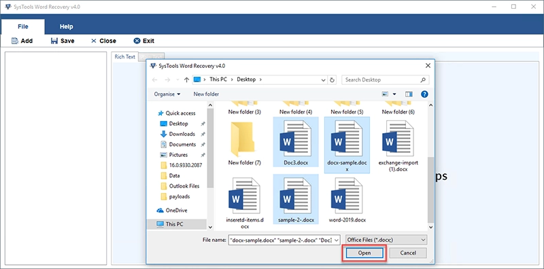Open the view options dropdown arrow
Image resolution: width=544 pixels, height=269 pixels.
point(394,94)
